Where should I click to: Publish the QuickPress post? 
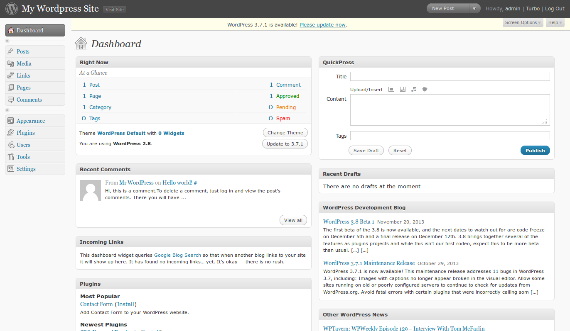(x=535, y=151)
